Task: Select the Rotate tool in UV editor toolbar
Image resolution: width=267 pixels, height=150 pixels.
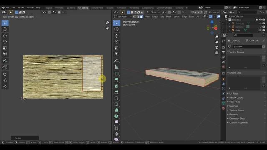Action: [5, 42]
